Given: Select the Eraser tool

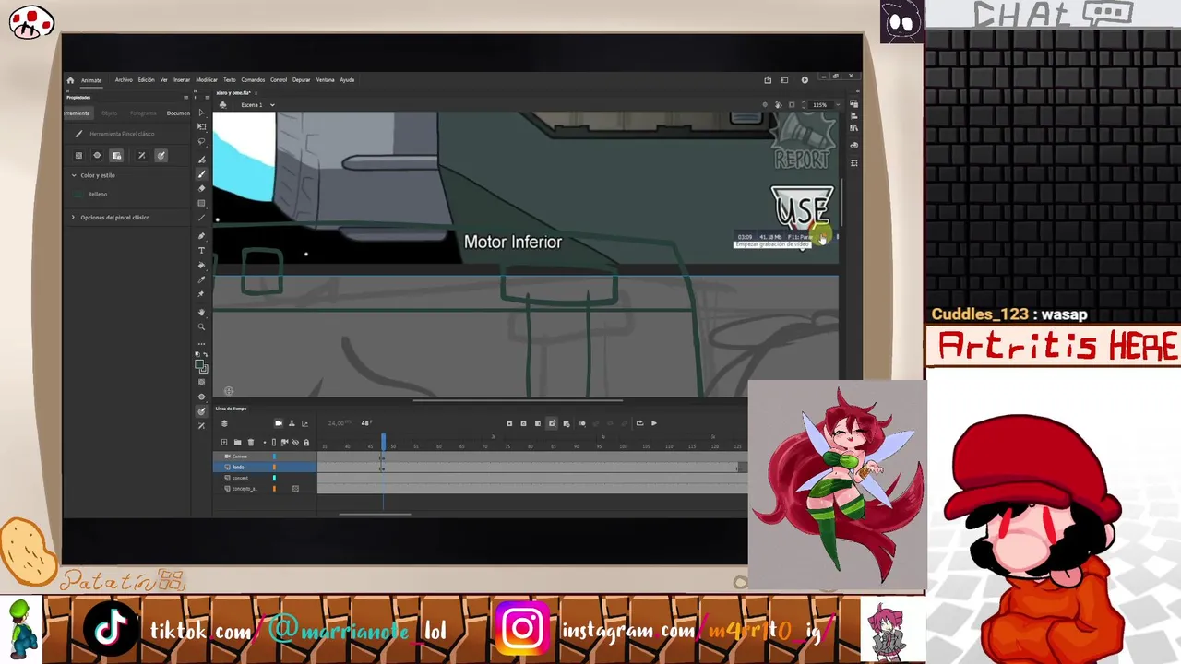Looking at the screenshot, I should [x=202, y=188].
